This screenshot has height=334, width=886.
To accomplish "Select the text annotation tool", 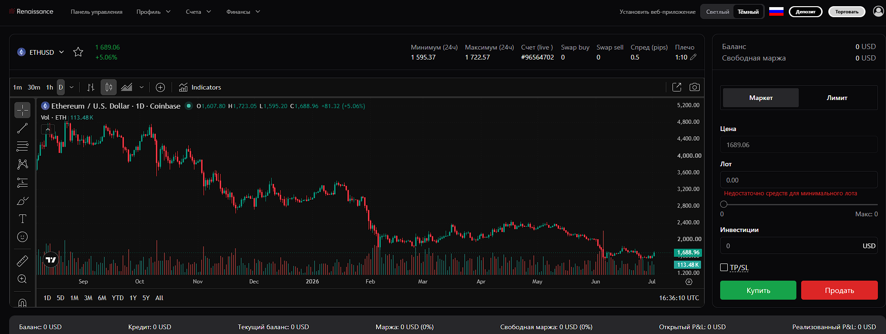I will tap(22, 219).
